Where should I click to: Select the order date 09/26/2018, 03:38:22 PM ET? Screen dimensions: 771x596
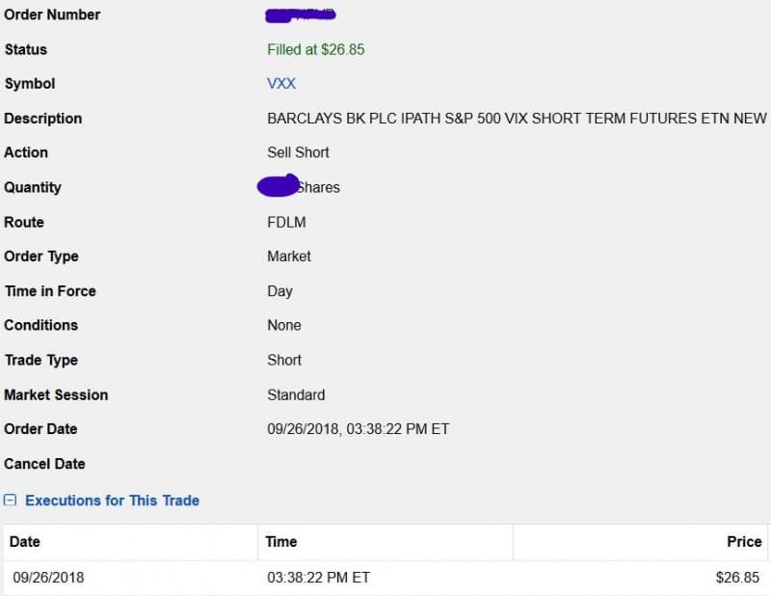click(x=358, y=429)
